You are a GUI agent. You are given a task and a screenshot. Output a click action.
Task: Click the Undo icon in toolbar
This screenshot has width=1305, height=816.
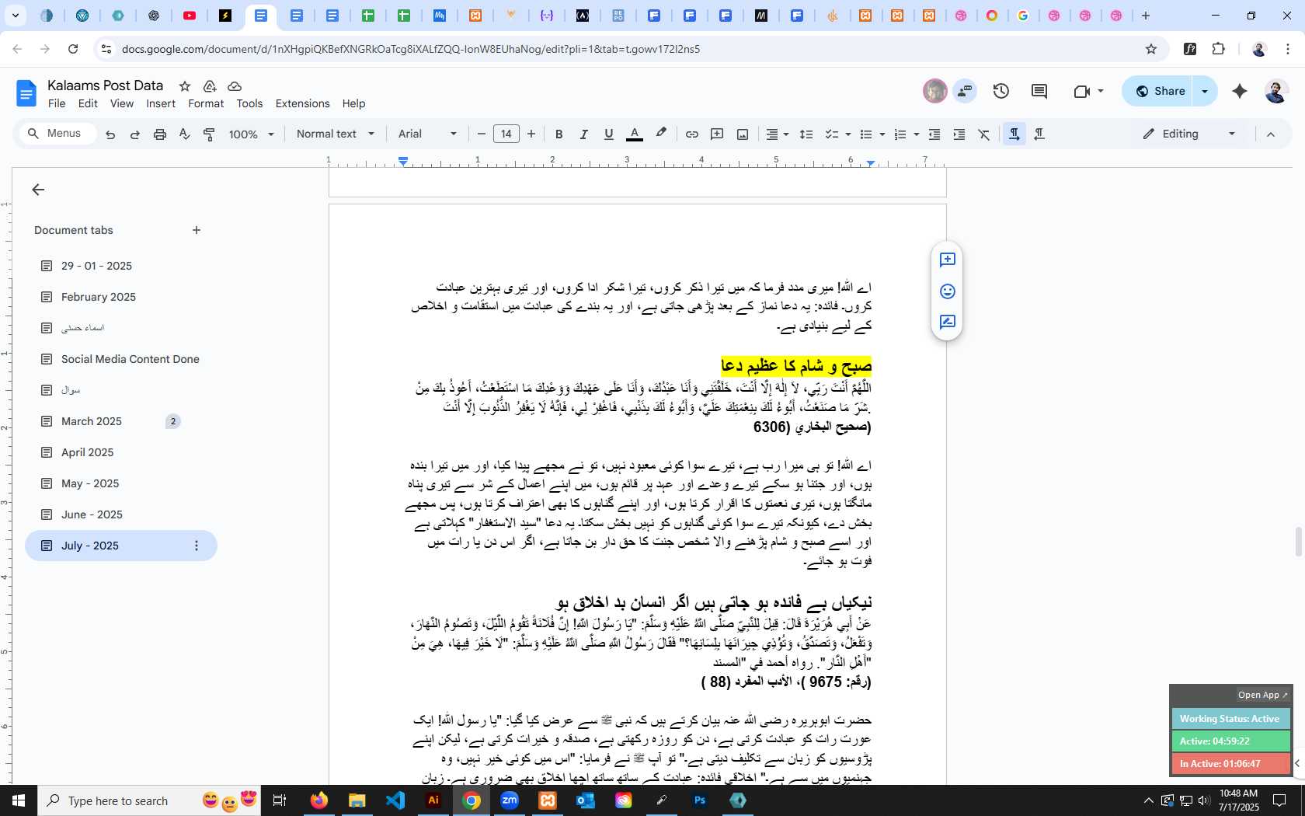pos(110,134)
